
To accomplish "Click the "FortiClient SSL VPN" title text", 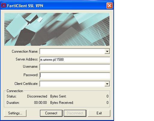I will (x=25, y=6).
